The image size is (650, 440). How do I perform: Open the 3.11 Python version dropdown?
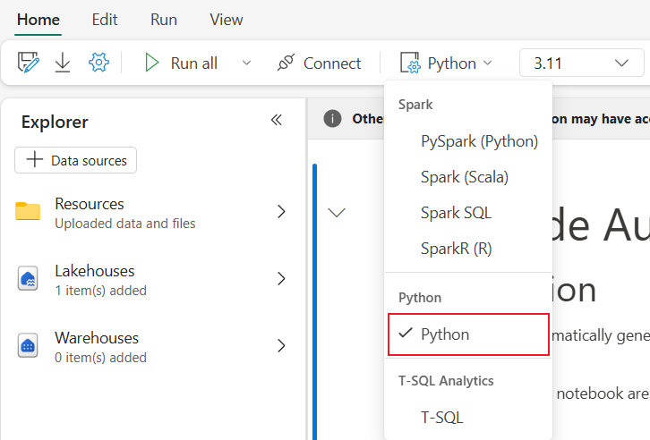coord(581,63)
